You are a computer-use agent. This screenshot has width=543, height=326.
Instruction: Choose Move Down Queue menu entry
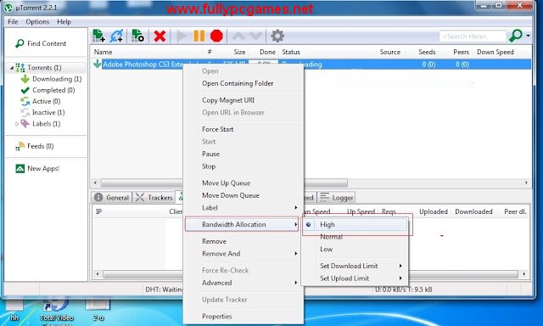click(x=231, y=195)
